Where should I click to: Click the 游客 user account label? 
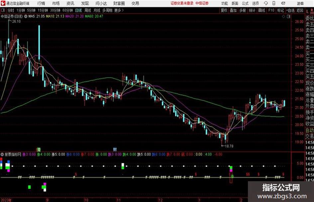(300, 3)
